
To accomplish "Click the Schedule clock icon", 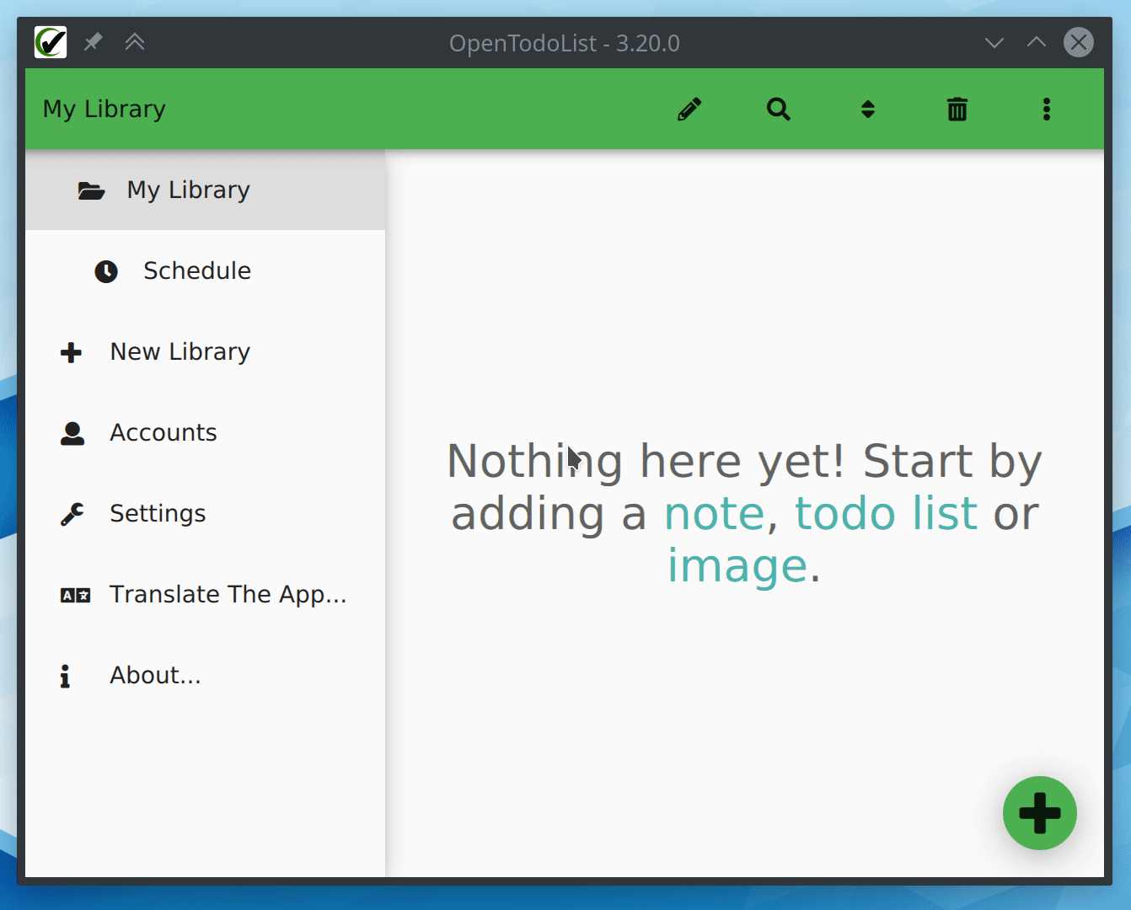I will (106, 271).
